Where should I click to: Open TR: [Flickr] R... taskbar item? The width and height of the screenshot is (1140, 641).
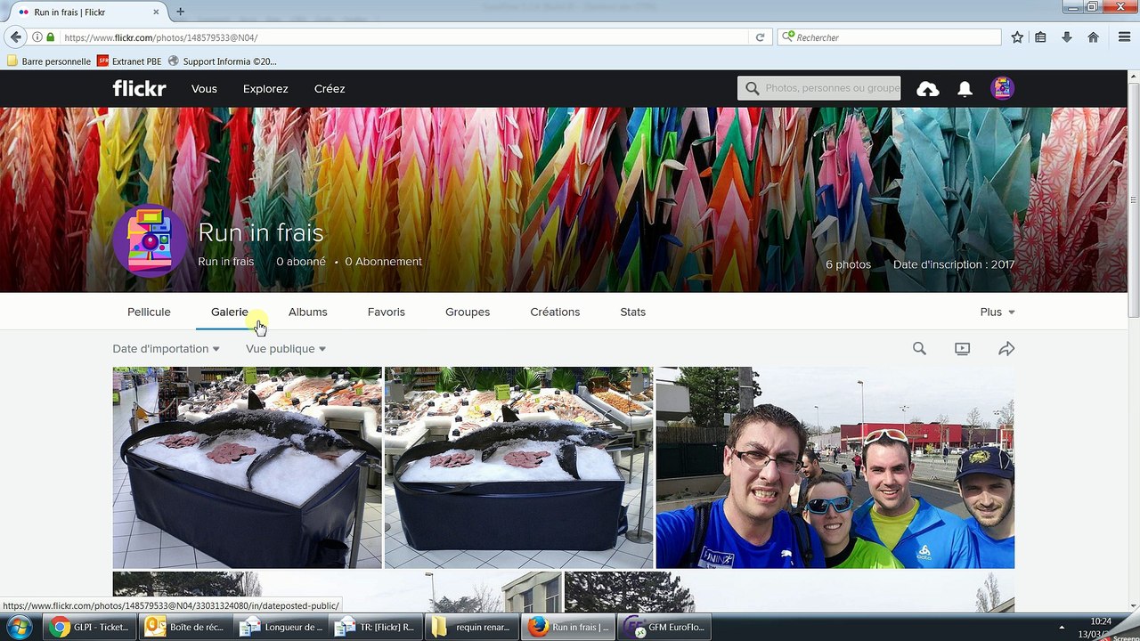pyautogui.click(x=375, y=627)
